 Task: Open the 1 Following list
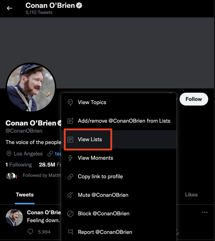[x=19, y=165]
